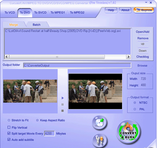Click the horizontal scrollbar thumb
Image resolution: width=157 pixels, height=148 pixels.
[57, 57]
